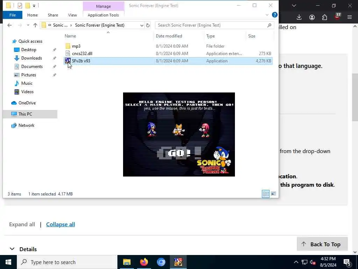Open the View ribbon tab
358x269 pixels.
72,15
